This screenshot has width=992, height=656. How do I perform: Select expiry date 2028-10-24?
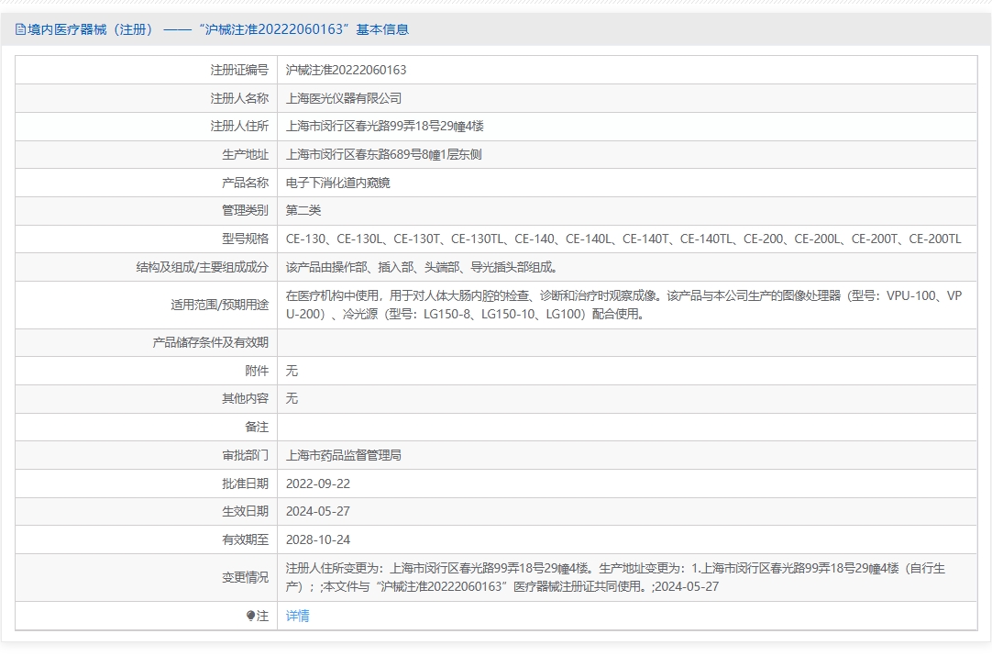coord(317,539)
